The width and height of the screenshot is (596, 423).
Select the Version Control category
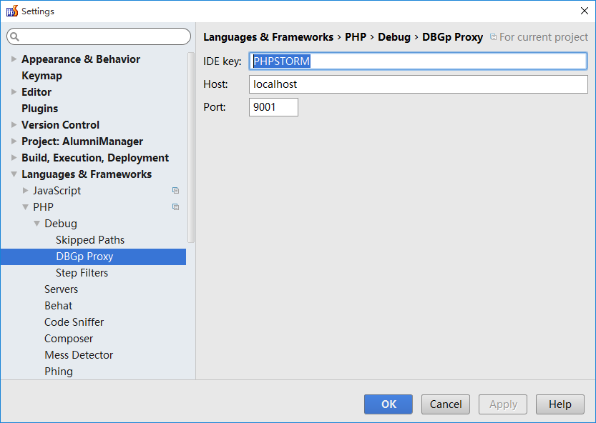(60, 125)
